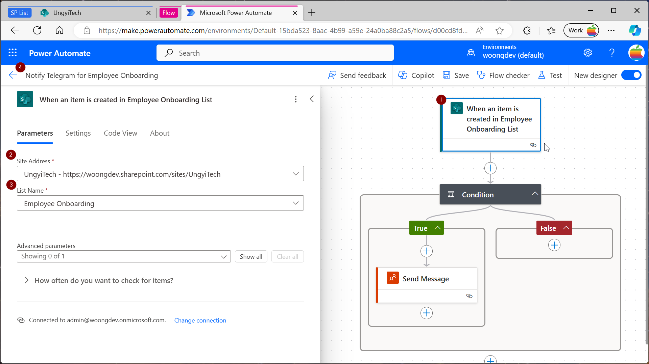
Task: Click the Change connection link
Action: point(200,320)
